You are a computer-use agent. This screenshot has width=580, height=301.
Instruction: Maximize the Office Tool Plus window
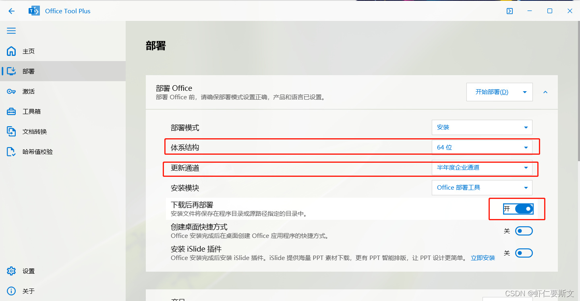550,11
